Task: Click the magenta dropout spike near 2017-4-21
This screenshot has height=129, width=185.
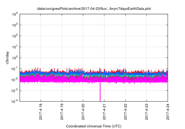Action: [100, 92]
